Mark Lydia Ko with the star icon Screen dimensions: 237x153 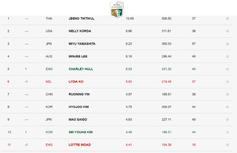point(228,81)
